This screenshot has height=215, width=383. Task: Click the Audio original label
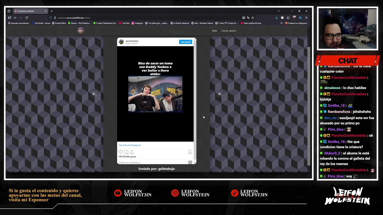click(x=131, y=44)
